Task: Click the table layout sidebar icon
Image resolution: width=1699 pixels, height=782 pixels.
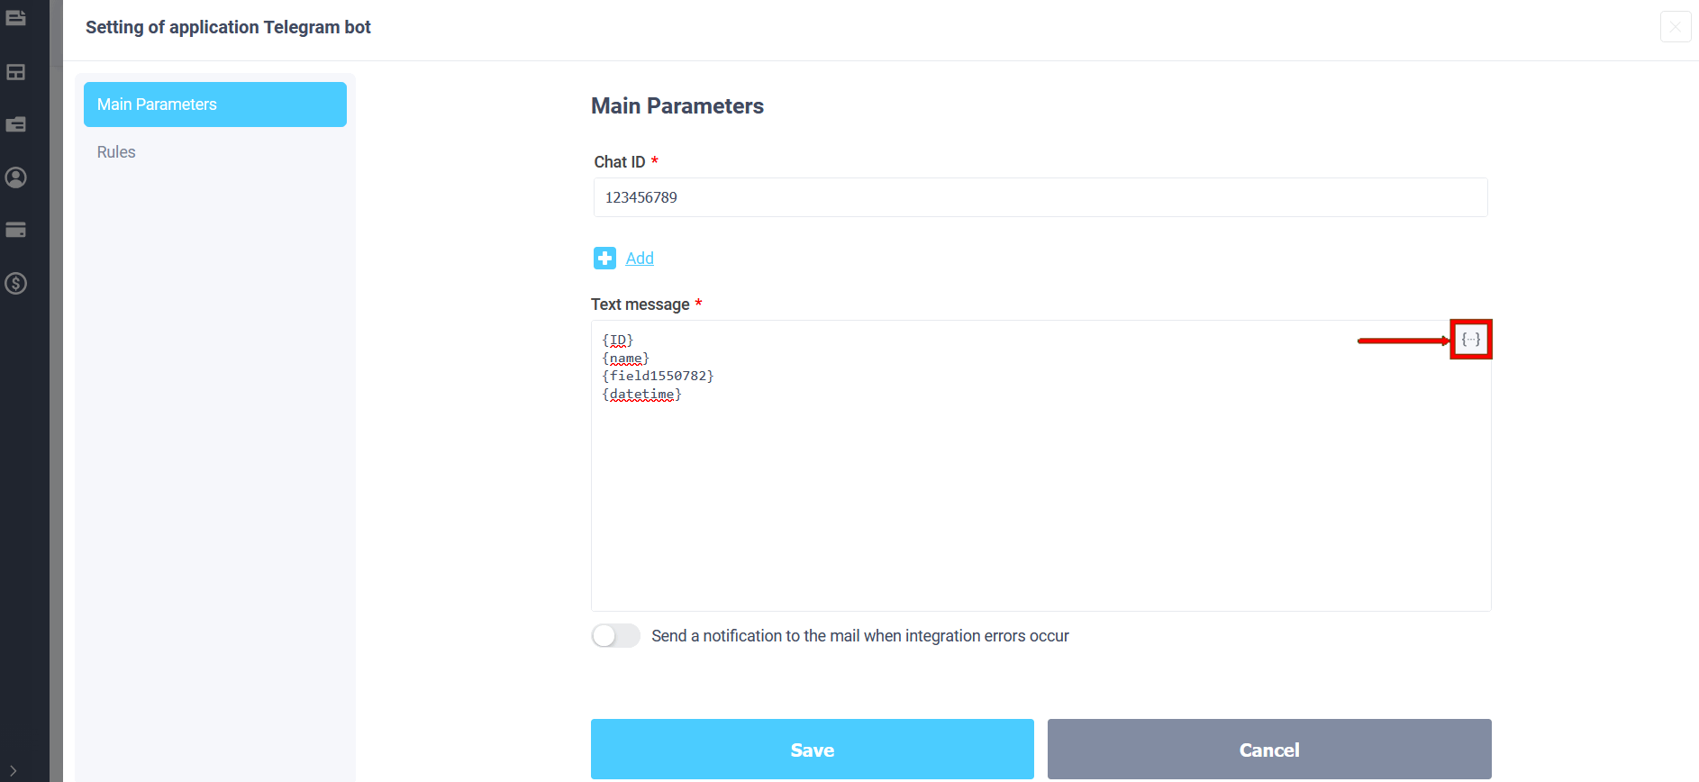Action: point(15,72)
